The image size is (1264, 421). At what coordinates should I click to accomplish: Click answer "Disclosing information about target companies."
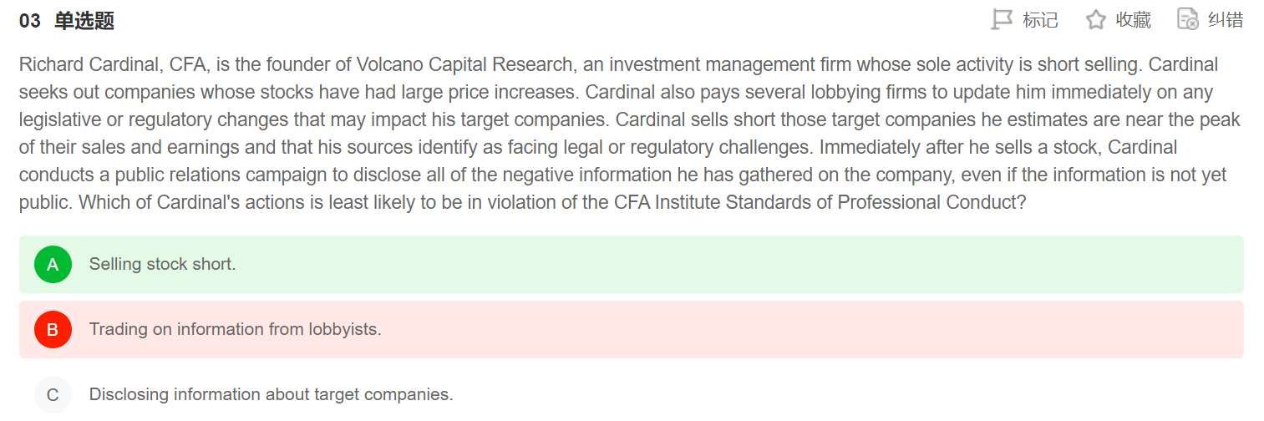pos(271,395)
